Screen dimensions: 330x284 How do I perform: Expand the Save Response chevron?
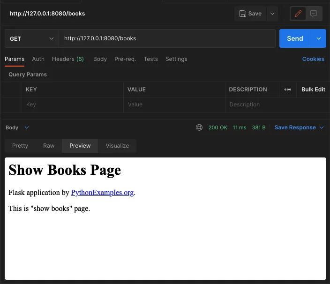click(x=322, y=127)
